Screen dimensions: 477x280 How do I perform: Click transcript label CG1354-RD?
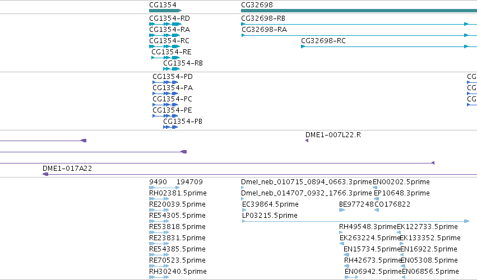pos(169,18)
